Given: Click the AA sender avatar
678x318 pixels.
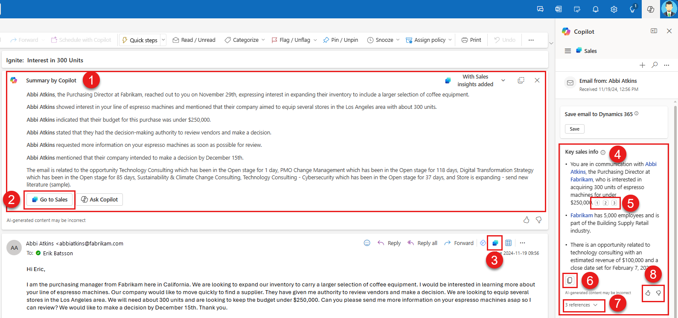Looking at the screenshot, I should pyautogui.click(x=15, y=248).
